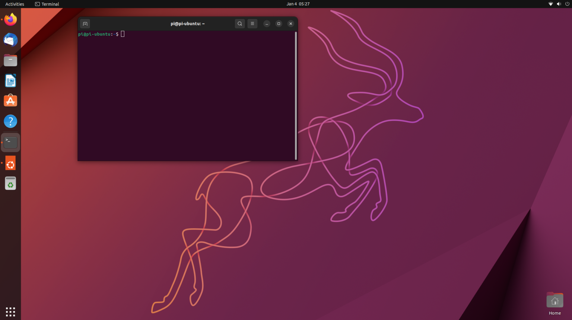Maximize the terminal window
The width and height of the screenshot is (572, 320).
coord(279,24)
